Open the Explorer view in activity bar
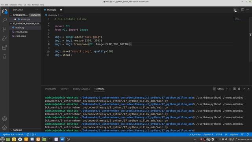The image size is (252, 142). pos(4,11)
